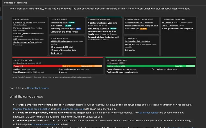Click the AI now tag beside Stopping fraud
Viewport: 206px width, 128px height.
(x=68, y=25)
